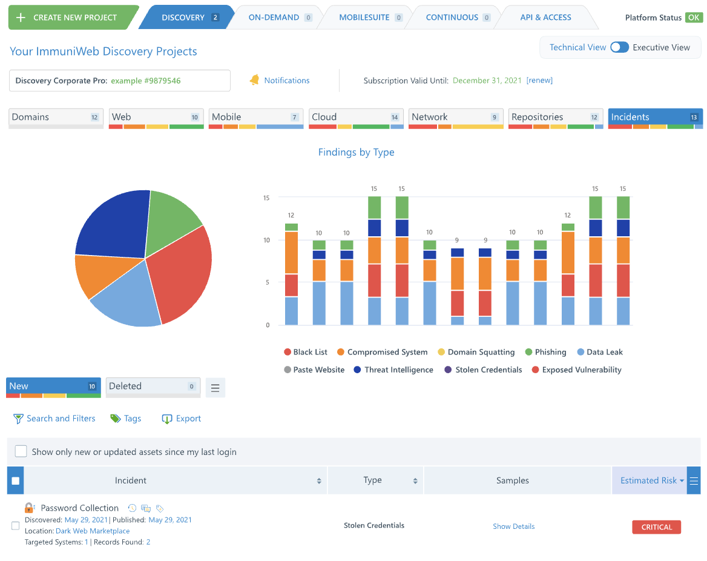The image size is (707, 561).
Task: Click the Notifications bell icon
Action: coord(254,80)
